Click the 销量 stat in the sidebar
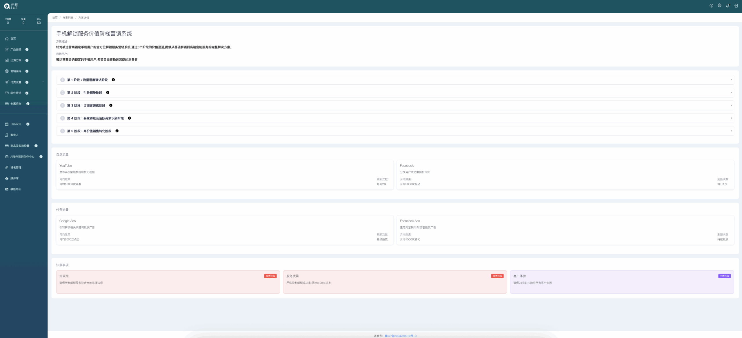Viewport: 742px width, 338px height. click(23, 21)
